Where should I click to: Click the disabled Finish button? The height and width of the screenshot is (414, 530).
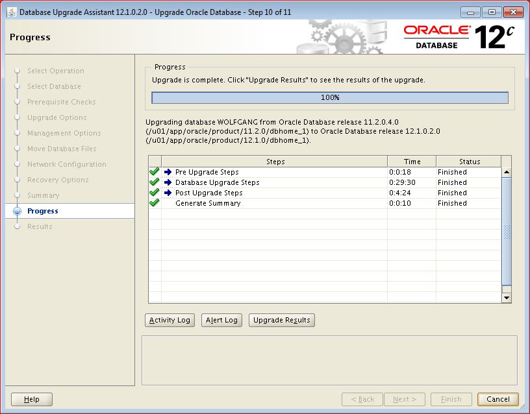pos(451,399)
